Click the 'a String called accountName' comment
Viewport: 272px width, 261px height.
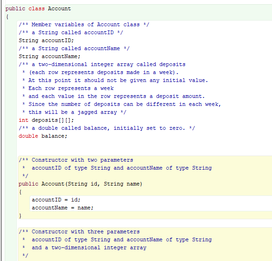click(x=74, y=49)
